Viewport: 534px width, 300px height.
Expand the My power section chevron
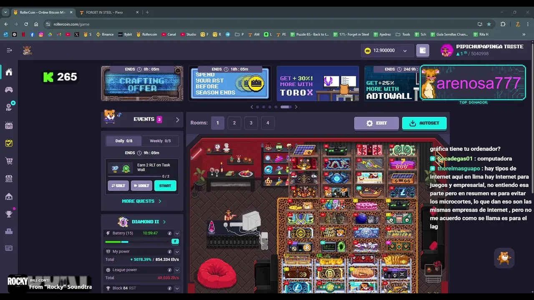pyautogui.click(x=177, y=252)
